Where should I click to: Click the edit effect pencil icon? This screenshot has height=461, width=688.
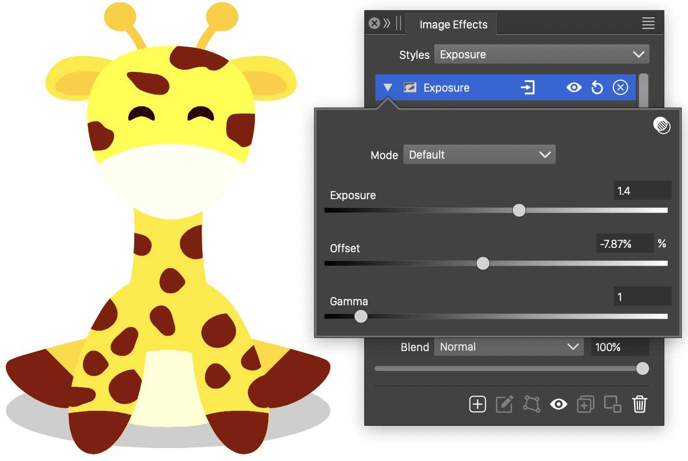(504, 404)
